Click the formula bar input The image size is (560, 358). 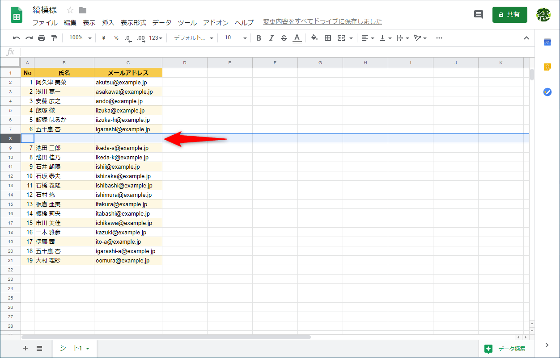[x=277, y=52]
